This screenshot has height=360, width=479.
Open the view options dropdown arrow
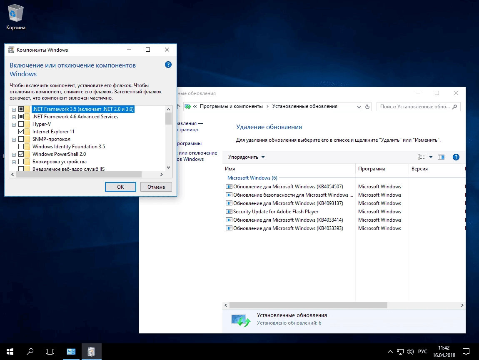pos(431,157)
